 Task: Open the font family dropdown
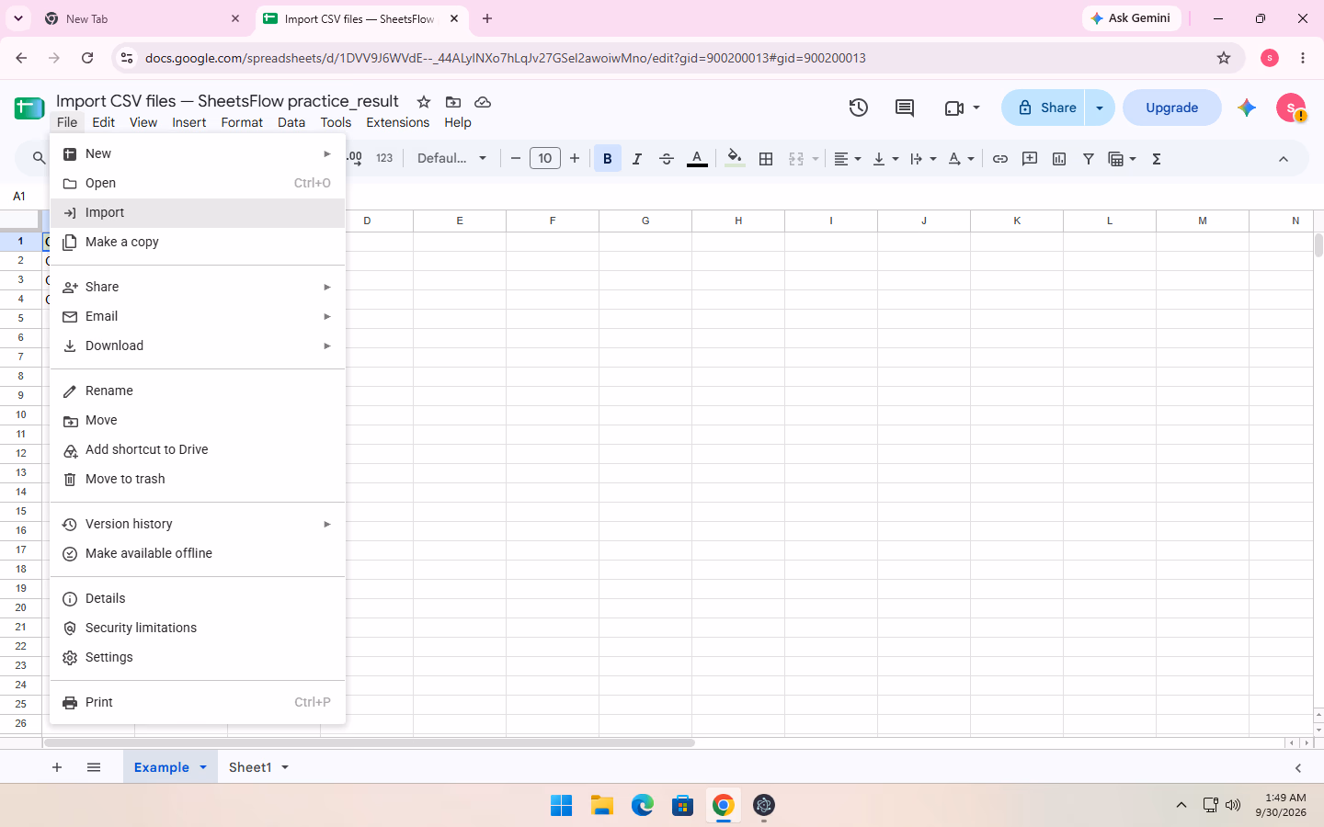pos(451,159)
